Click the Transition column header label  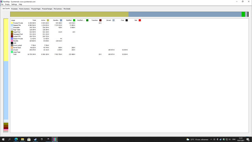tap(94, 20)
